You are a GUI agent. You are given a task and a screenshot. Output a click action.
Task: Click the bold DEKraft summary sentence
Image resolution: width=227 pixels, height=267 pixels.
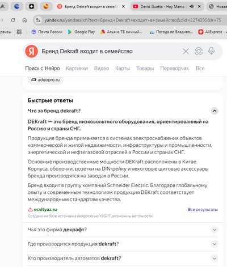(118, 125)
